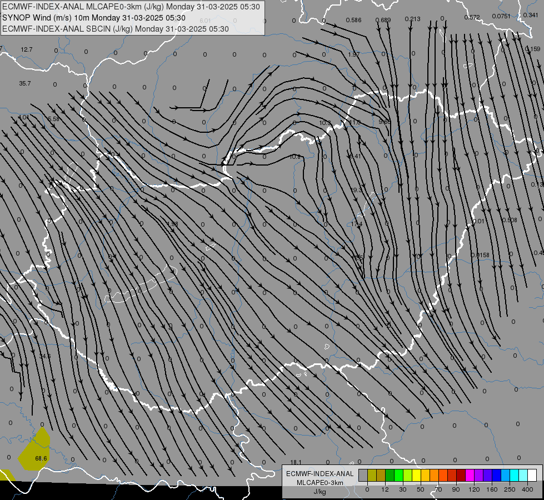Click the olive-yellow legend swatch
544x500 pixels.
(372, 476)
